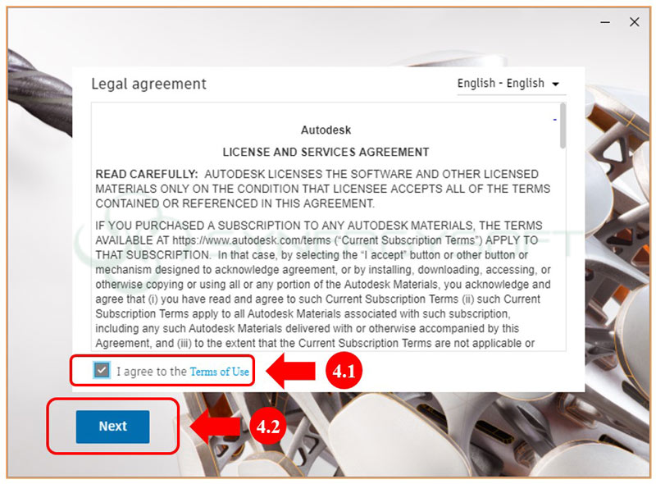Click the Legal agreement heading

pyautogui.click(x=149, y=84)
